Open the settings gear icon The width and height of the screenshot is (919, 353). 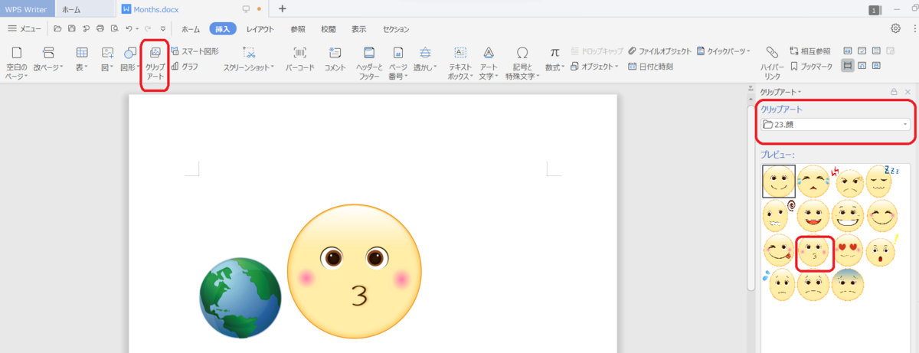[x=895, y=28]
